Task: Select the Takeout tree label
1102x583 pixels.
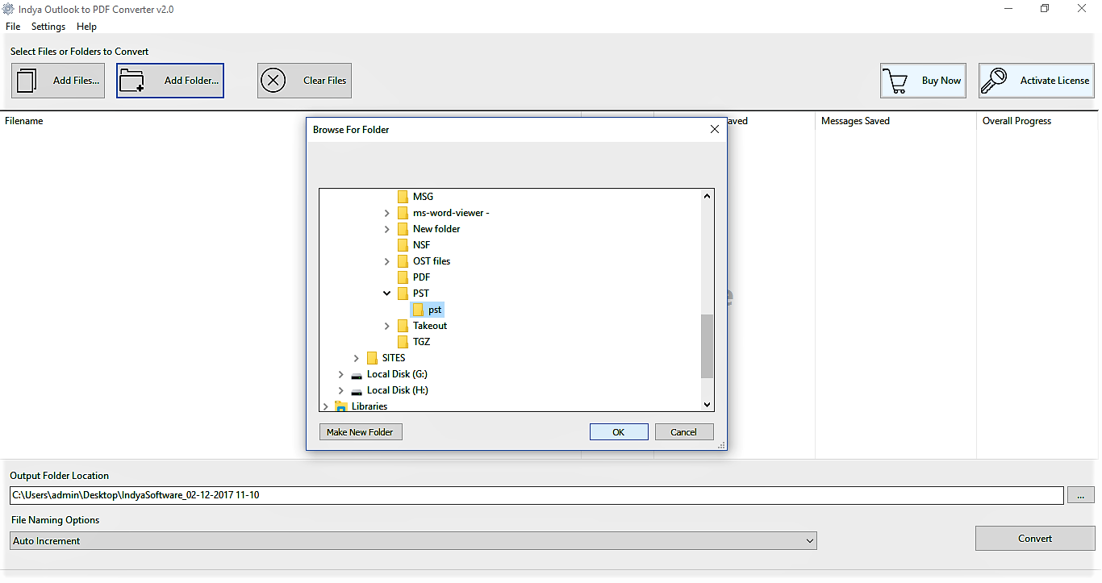Action: 430,326
